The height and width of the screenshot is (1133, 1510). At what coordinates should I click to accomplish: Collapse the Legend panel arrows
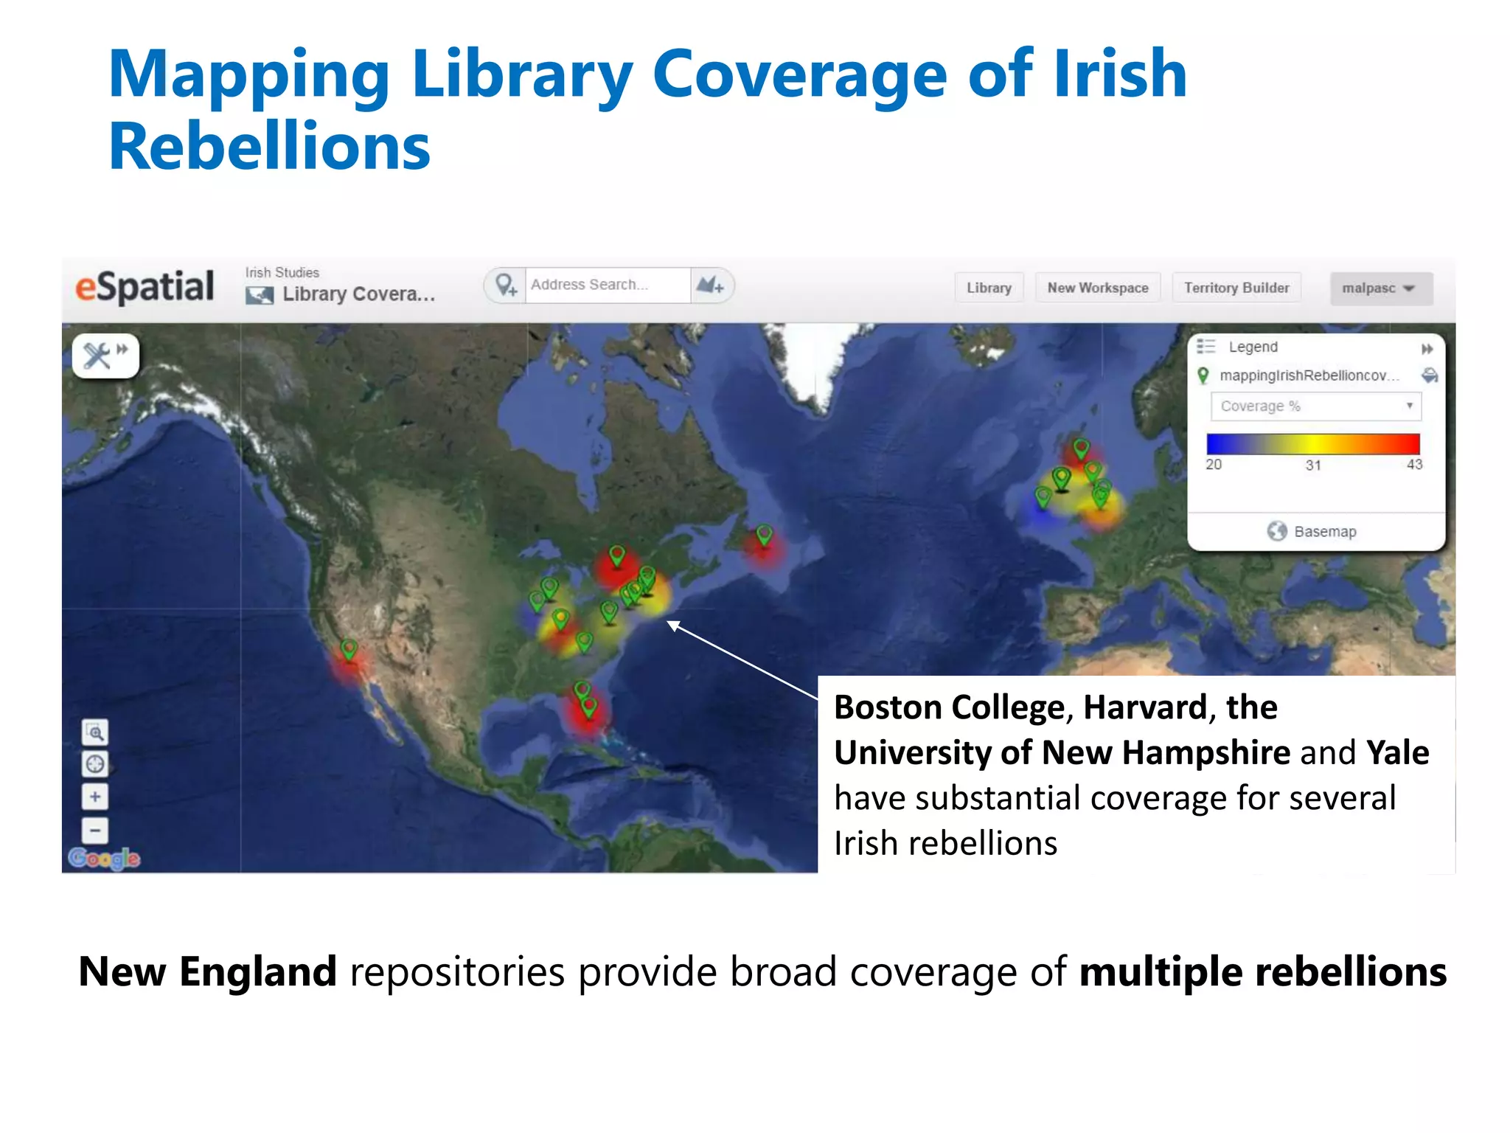[1427, 348]
